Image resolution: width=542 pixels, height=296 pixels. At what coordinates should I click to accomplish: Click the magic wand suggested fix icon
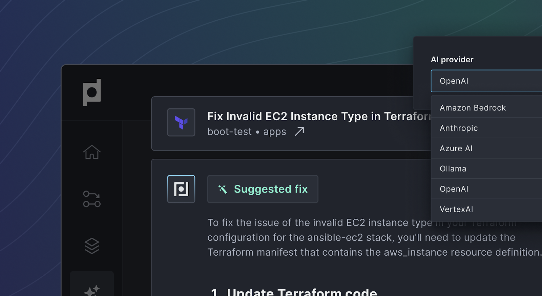coord(223,189)
